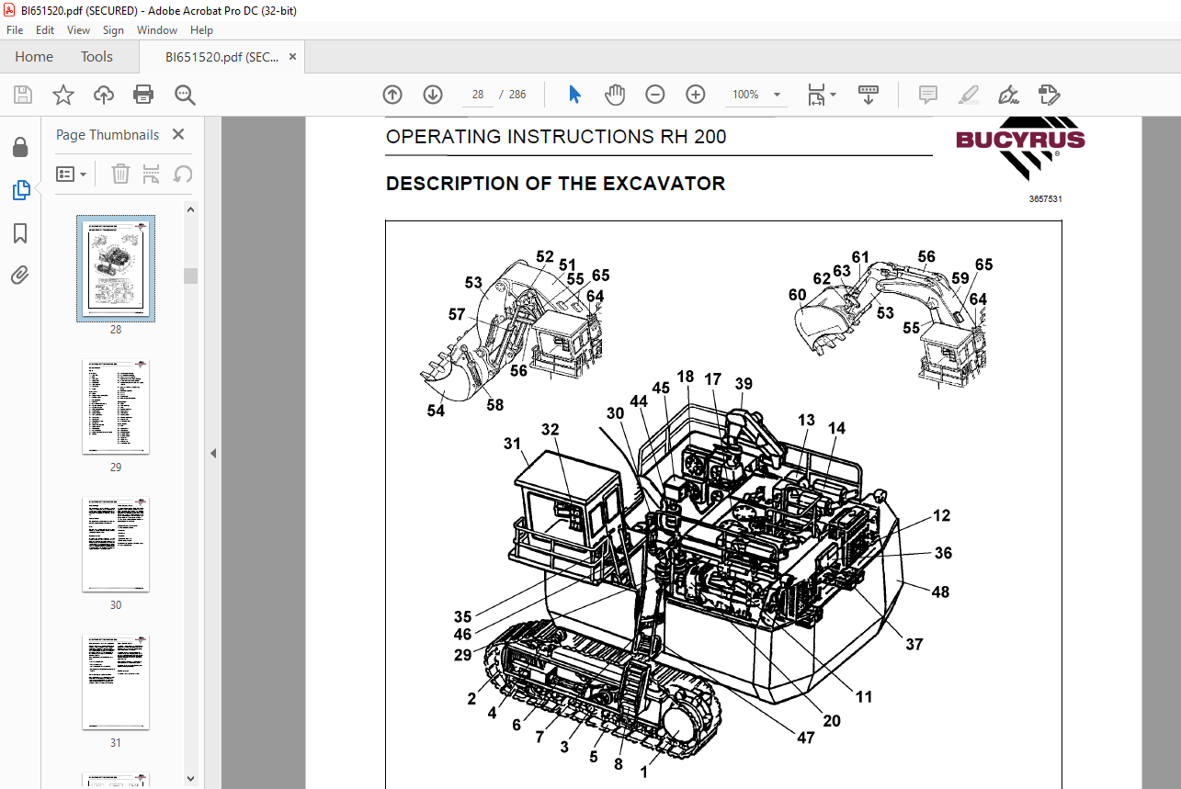Open the Attachments paperclip icon
1181x789 pixels.
(x=20, y=275)
